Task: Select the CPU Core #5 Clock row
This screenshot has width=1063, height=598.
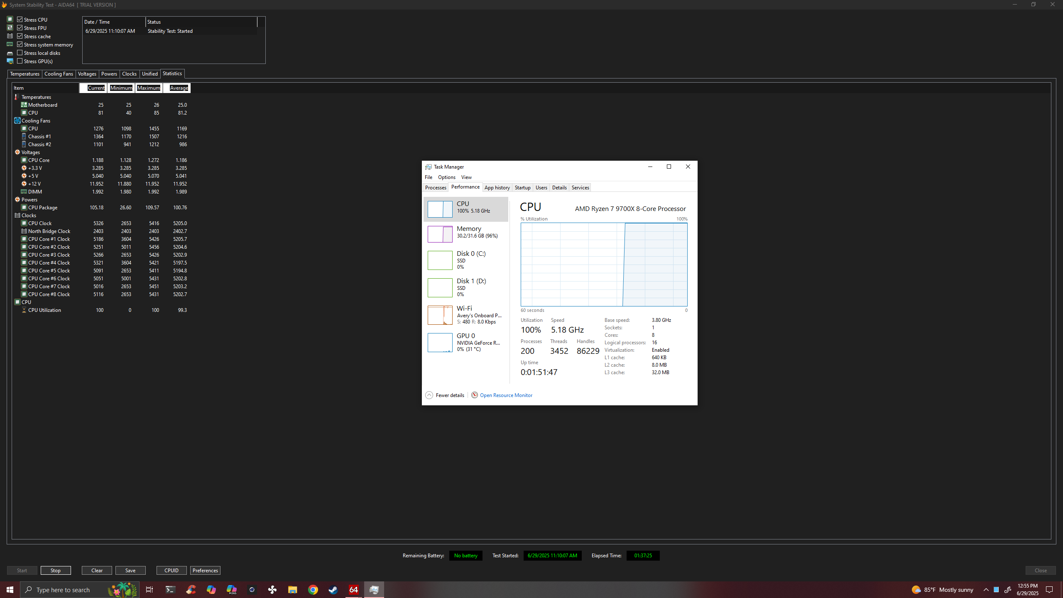Action: (101, 271)
